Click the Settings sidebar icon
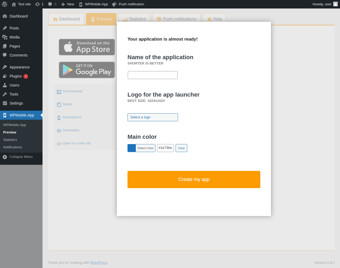This screenshot has width=340, height=268. pos(5,103)
